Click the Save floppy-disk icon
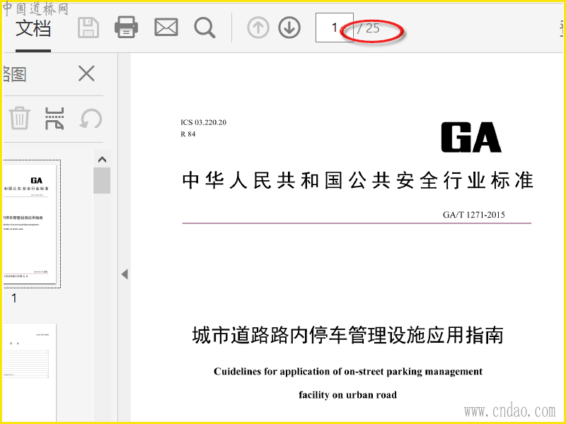This screenshot has width=566, height=424. 88,28
